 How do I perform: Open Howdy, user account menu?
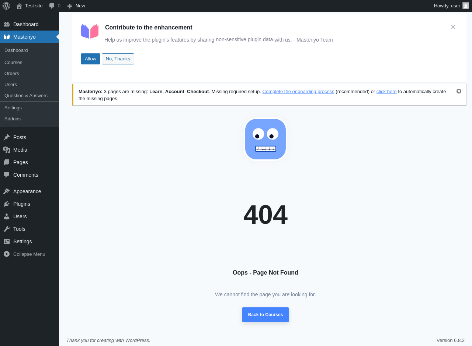point(451,6)
